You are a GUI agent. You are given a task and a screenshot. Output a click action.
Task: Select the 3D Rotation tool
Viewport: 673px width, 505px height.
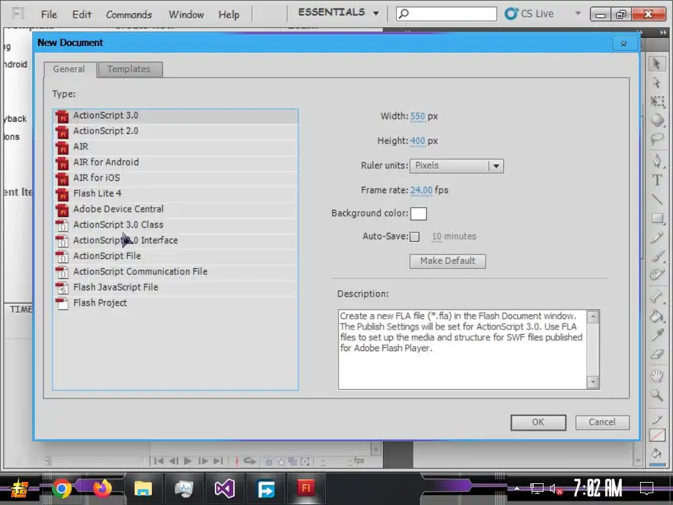[x=657, y=120]
